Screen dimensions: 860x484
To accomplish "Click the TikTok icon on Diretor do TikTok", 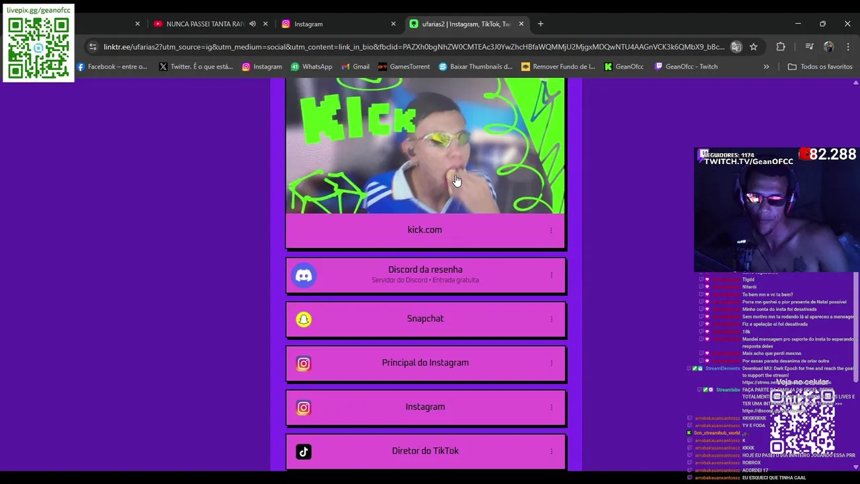I will coord(304,452).
